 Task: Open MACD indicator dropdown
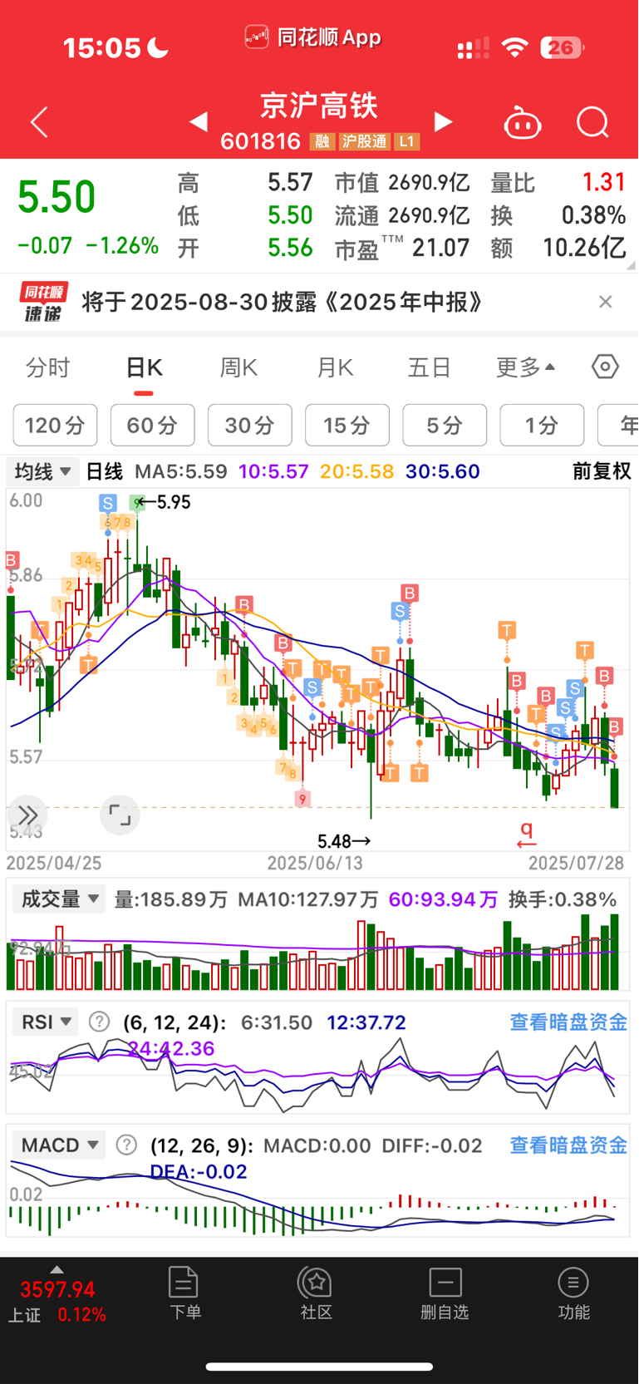tap(58, 1145)
